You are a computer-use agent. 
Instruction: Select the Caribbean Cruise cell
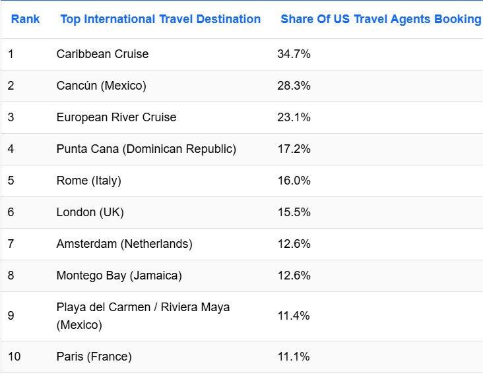point(102,54)
